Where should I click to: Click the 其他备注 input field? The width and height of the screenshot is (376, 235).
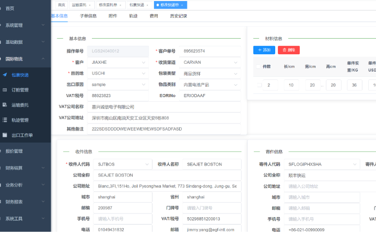pyautogui.click(x=164, y=129)
